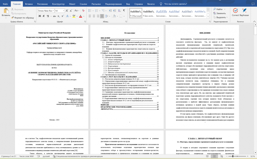This screenshot has height=159, width=257.
Task: Click the proofing check icon in status bar
Action: 38,156
